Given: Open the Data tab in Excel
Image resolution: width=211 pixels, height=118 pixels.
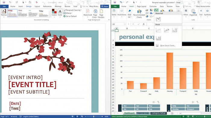Looking at the screenshot, I should pos(162,6).
